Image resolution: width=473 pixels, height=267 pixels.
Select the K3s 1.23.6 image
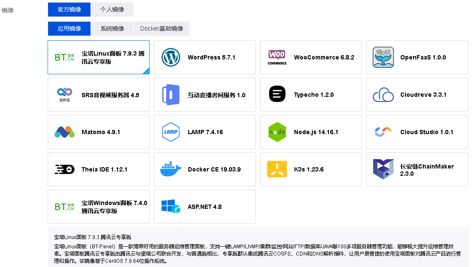[x=311, y=169]
